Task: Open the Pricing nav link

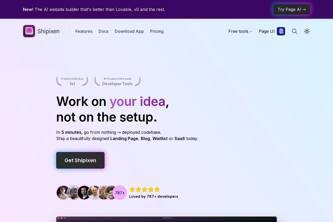Action: pyautogui.click(x=157, y=31)
